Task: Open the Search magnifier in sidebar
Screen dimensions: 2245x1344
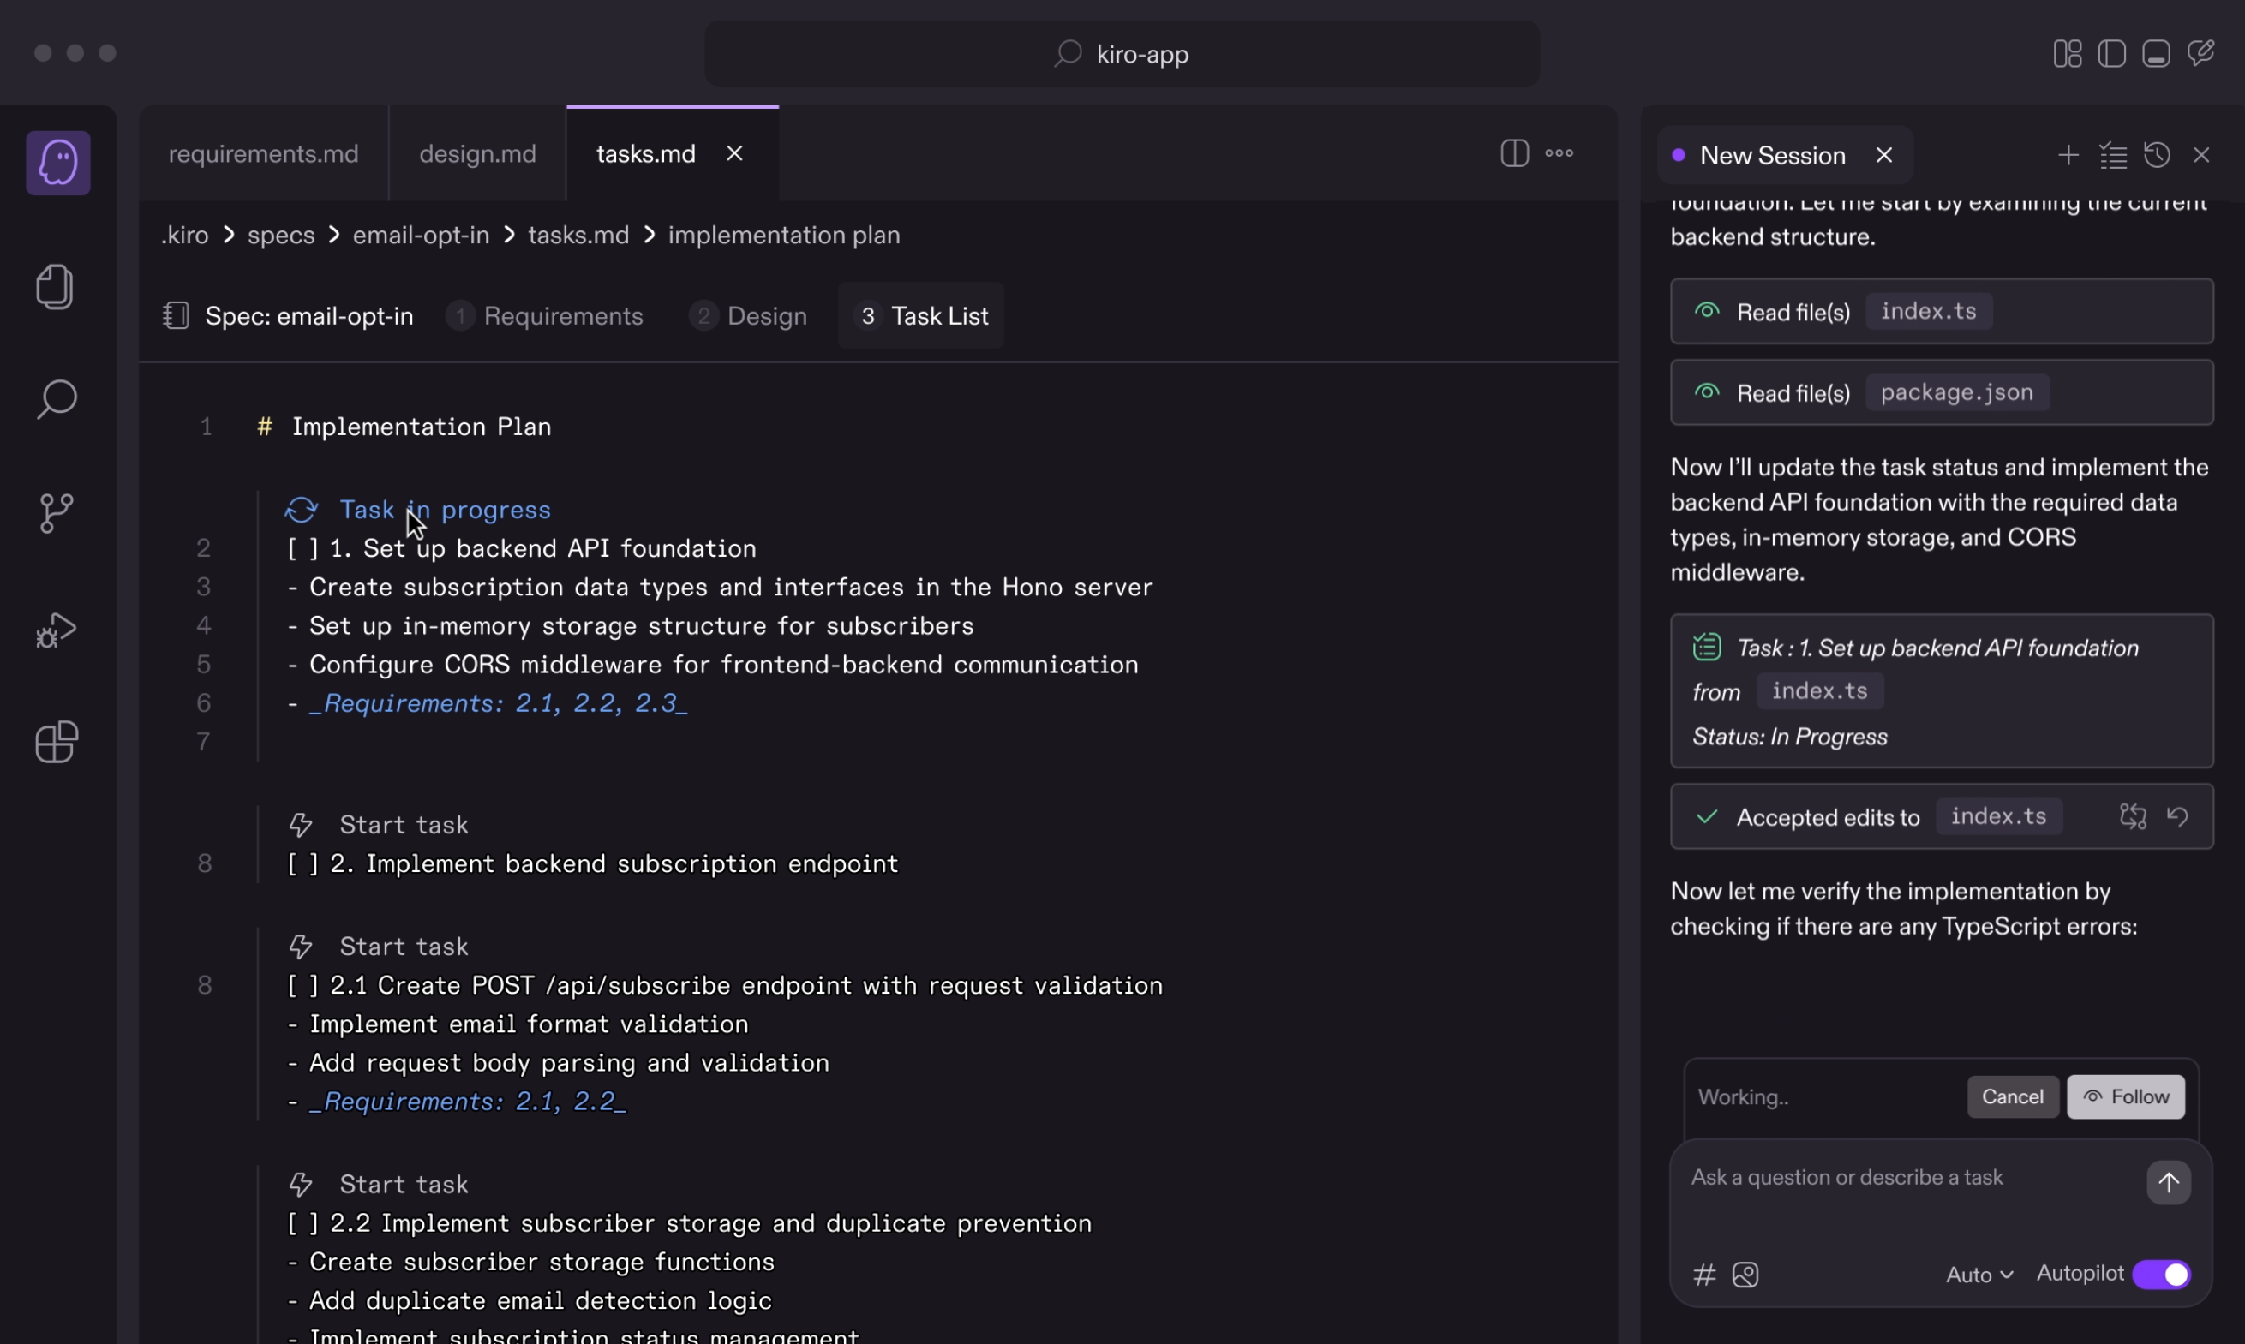Action: coord(57,399)
